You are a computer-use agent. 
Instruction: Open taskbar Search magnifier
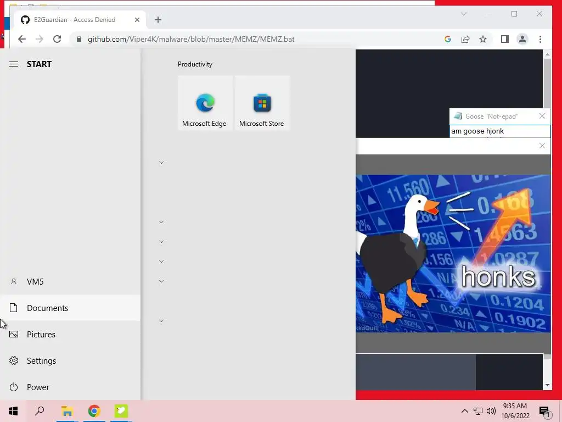pos(40,411)
